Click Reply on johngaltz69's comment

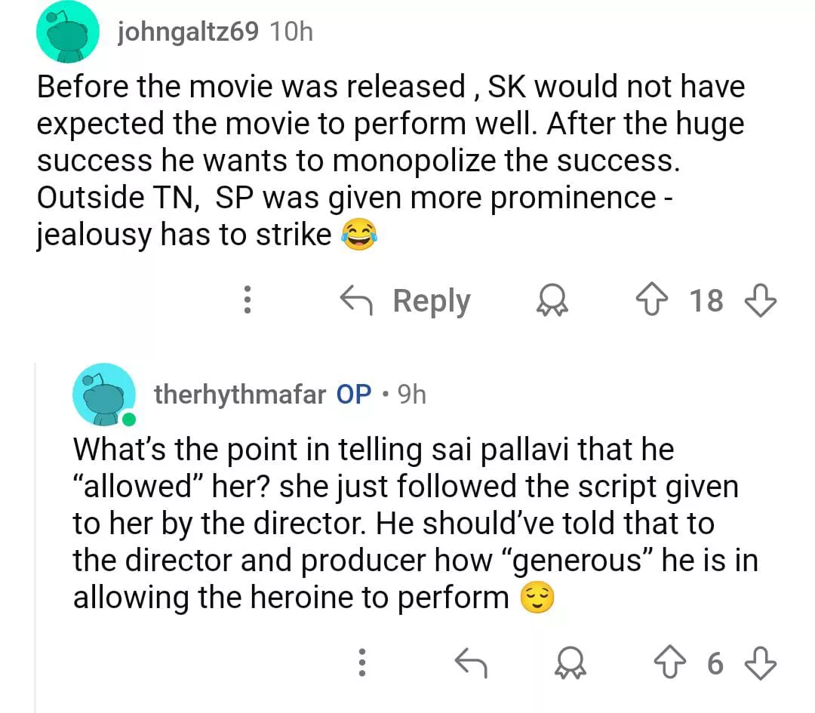point(406,302)
